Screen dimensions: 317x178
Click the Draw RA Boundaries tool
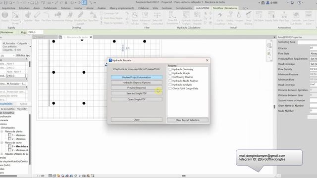[172, 18]
